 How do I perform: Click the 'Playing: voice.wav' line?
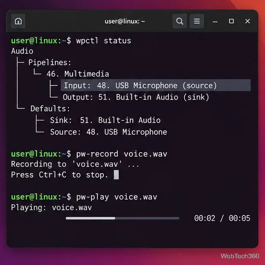pyautogui.click(x=51, y=207)
